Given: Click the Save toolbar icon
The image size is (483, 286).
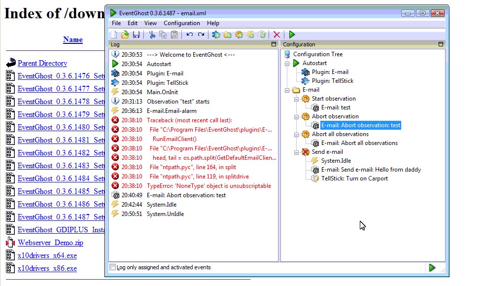Looking at the screenshot, I should pos(136,35).
